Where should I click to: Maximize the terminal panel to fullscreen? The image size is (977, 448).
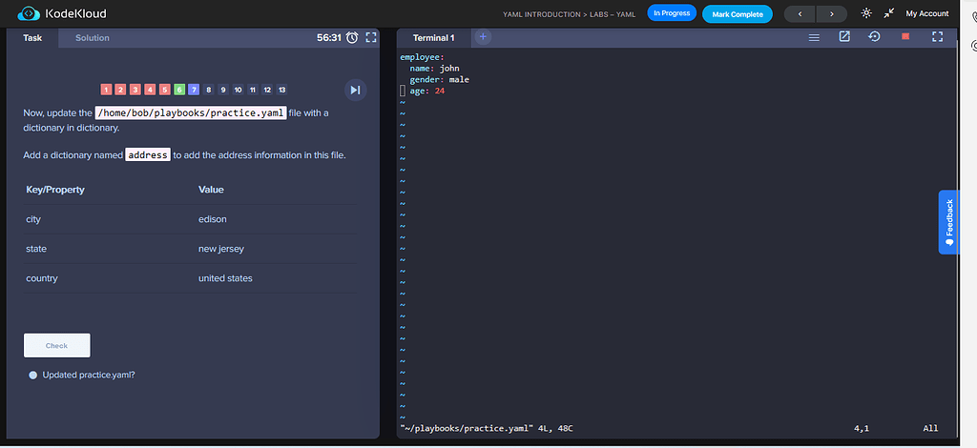point(937,37)
